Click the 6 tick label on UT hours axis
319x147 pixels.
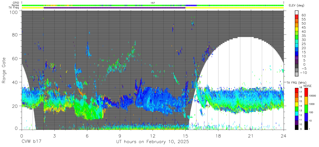(x=87, y=136)
